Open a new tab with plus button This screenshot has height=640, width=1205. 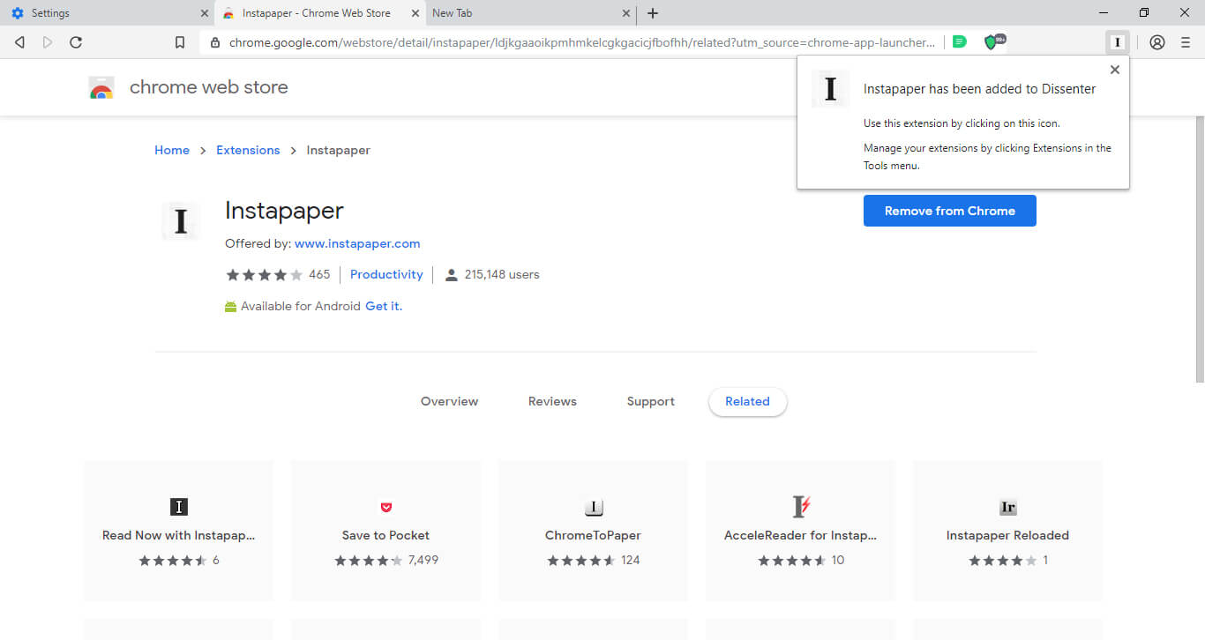[653, 13]
